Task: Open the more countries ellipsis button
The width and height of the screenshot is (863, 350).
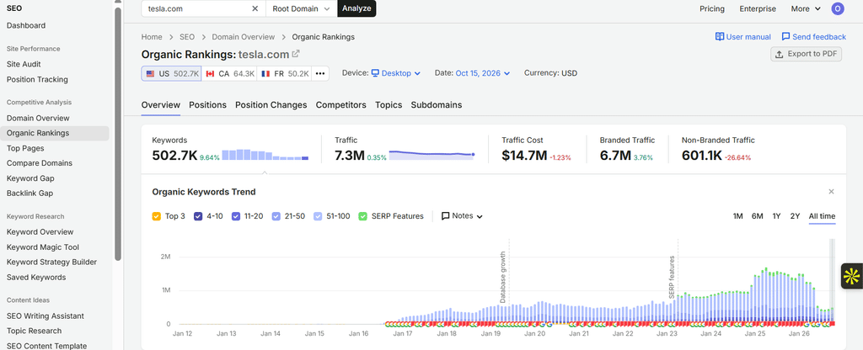Action: click(320, 74)
